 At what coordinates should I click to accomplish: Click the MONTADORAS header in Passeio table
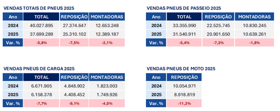click(254, 17)
